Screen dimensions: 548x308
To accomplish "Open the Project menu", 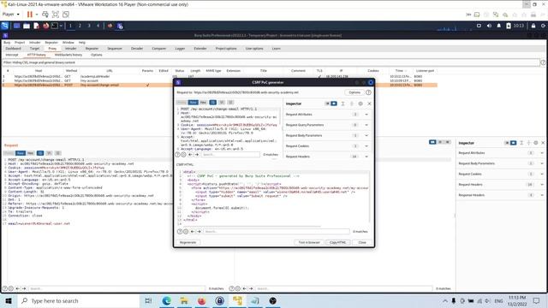I will pyautogui.click(x=20, y=42).
